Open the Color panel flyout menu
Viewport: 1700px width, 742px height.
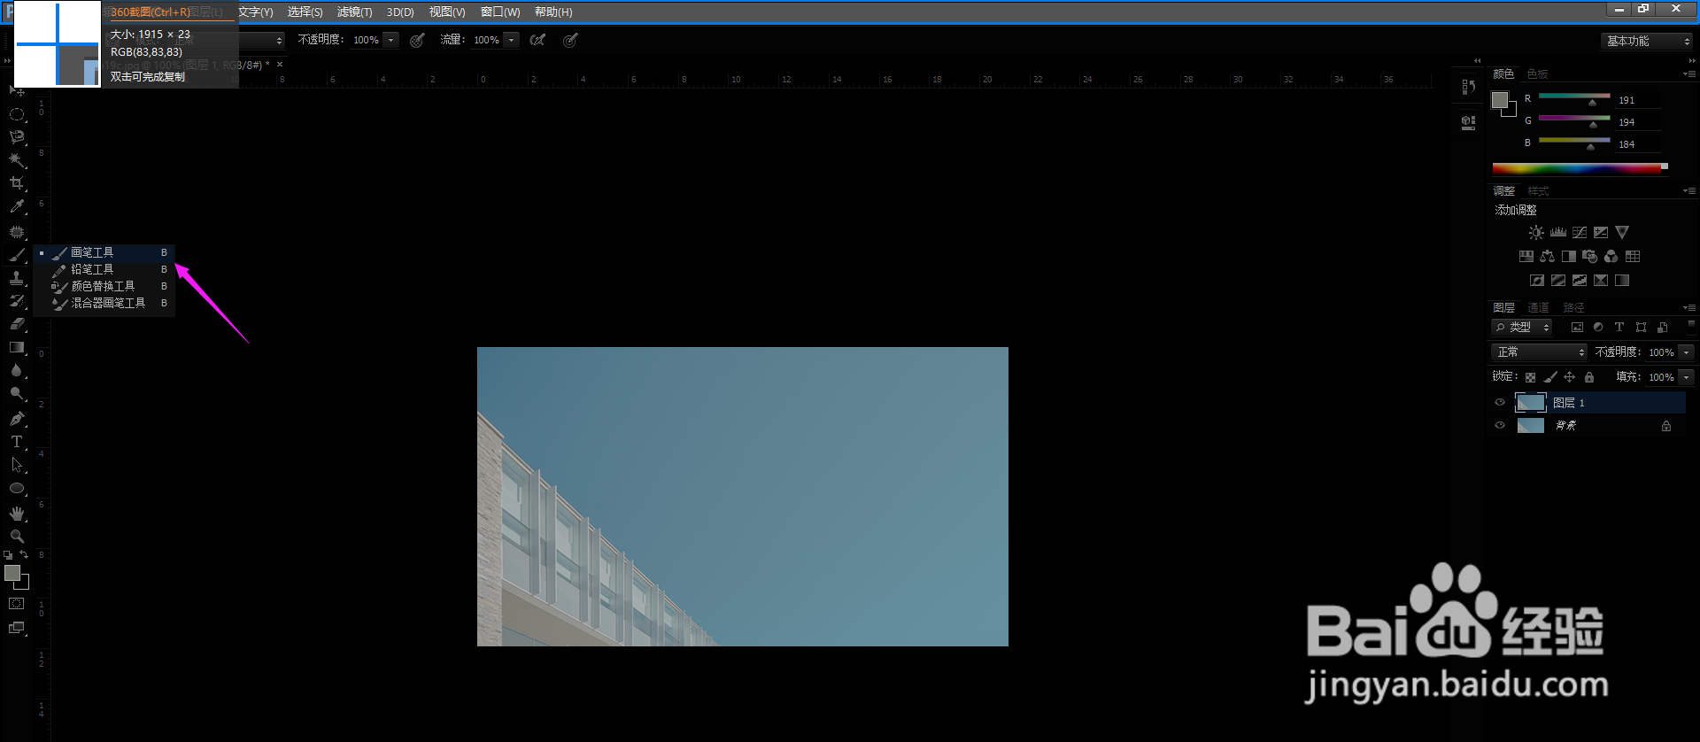1689,73
